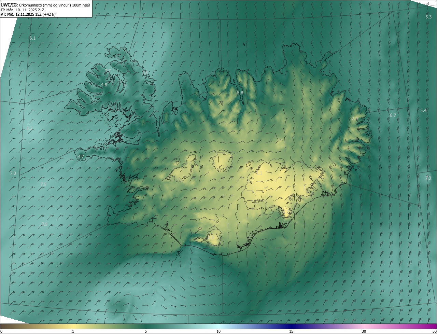The height and width of the screenshot is (334, 437).
Task: Click the 6.1 precipitation value label
Action: coord(32,38)
